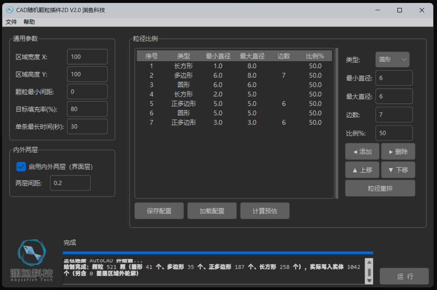Minimize the CAD随机颗粒插件2D window
The height and width of the screenshot is (290, 437).
pyautogui.click(x=378, y=10)
